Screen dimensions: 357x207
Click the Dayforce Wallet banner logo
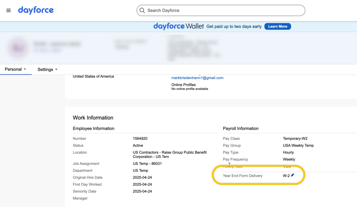pos(178,26)
